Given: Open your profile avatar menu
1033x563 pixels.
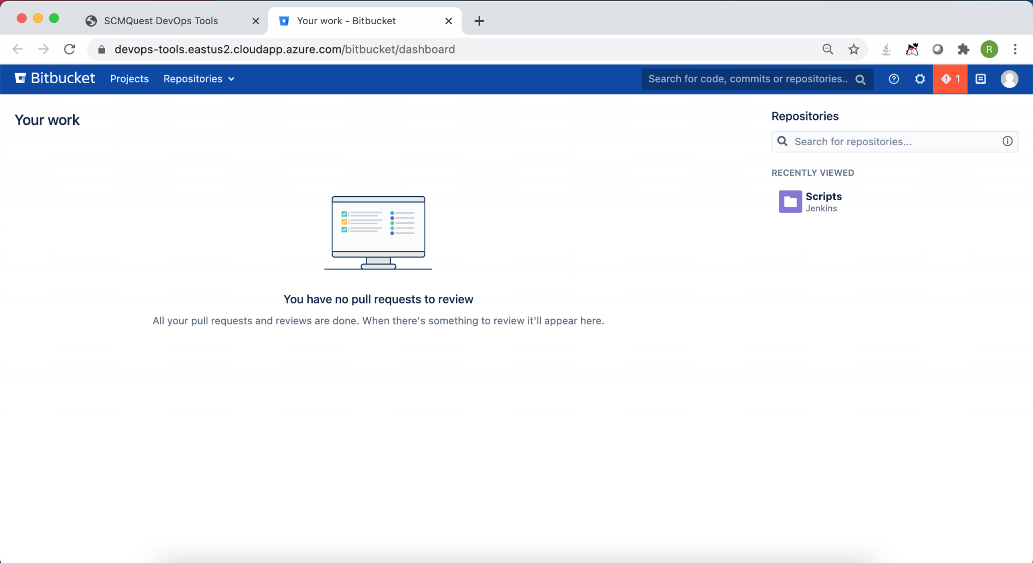Looking at the screenshot, I should click(x=1009, y=79).
